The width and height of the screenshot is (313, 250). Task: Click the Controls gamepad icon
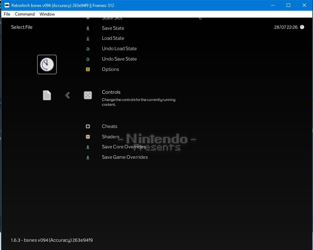click(x=88, y=95)
